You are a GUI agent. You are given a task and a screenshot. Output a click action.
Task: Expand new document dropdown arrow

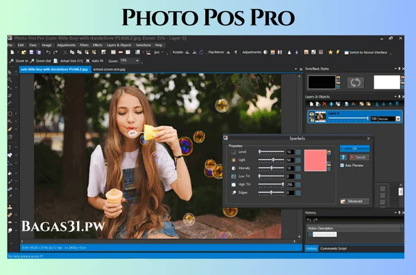pos(17,52)
